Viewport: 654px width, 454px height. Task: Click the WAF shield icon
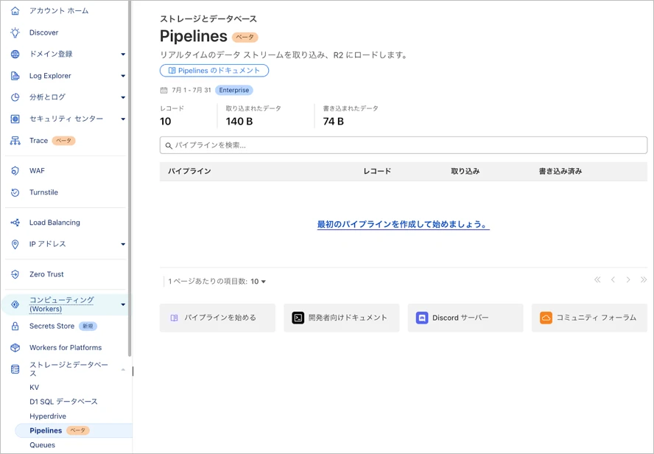[15, 171]
